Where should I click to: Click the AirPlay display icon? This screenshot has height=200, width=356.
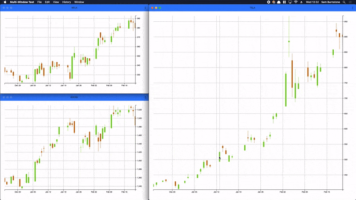289,2
